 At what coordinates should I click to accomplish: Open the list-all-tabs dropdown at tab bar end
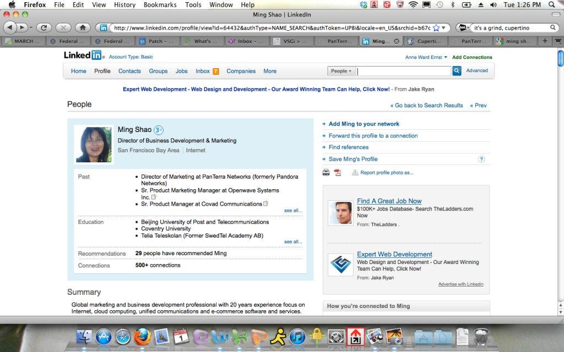pos(558,41)
